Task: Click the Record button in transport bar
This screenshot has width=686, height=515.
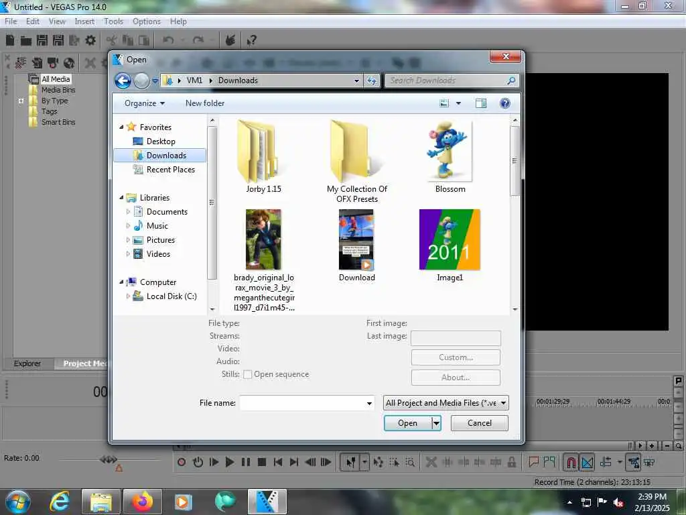Action: [x=182, y=462]
